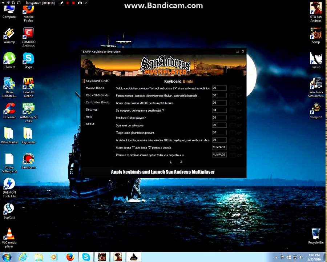Select the Bandicam pencil drawing tool

click(62, 3)
